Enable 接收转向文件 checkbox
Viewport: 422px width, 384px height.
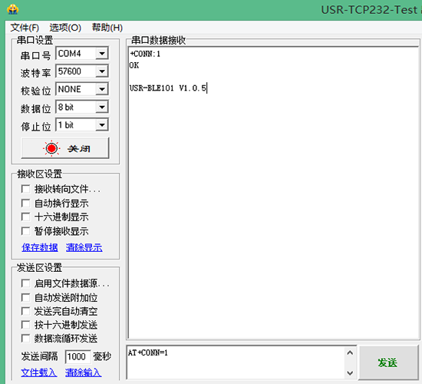click(x=25, y=189)
